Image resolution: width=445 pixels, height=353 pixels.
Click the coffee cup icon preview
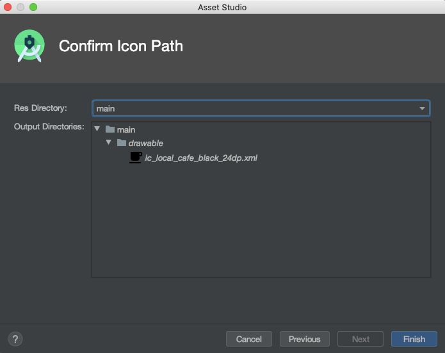[136, 158]
